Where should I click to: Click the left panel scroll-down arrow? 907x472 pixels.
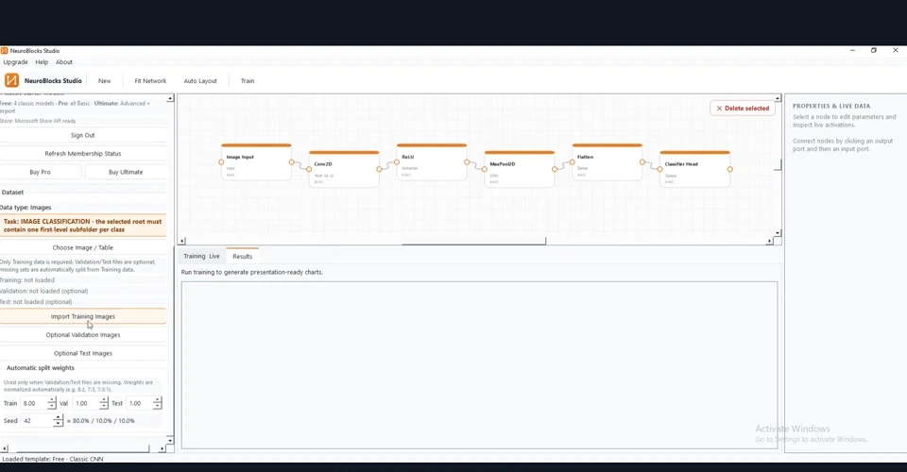[x=170, y=440]
